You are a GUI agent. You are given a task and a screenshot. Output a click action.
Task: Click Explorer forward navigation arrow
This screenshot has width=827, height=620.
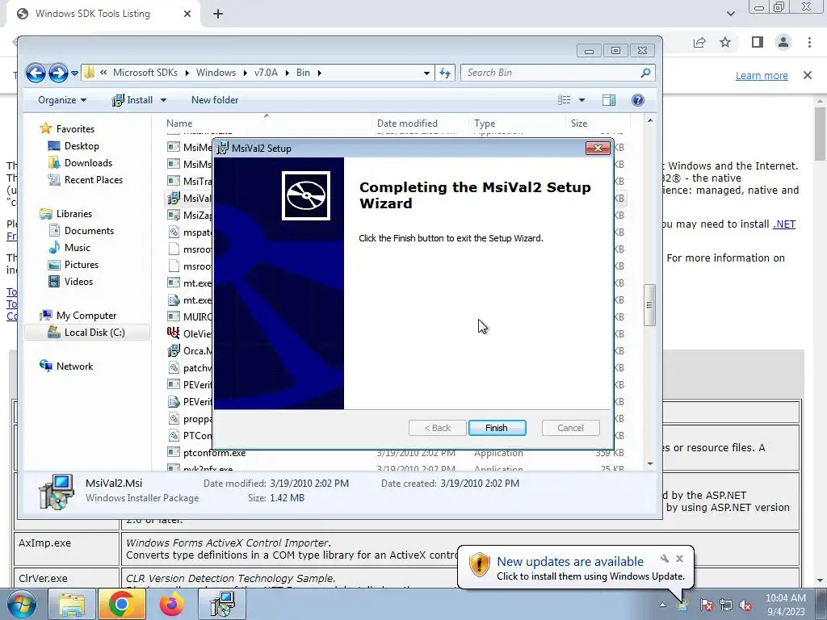pyautogui.click(x=58, y=73)
